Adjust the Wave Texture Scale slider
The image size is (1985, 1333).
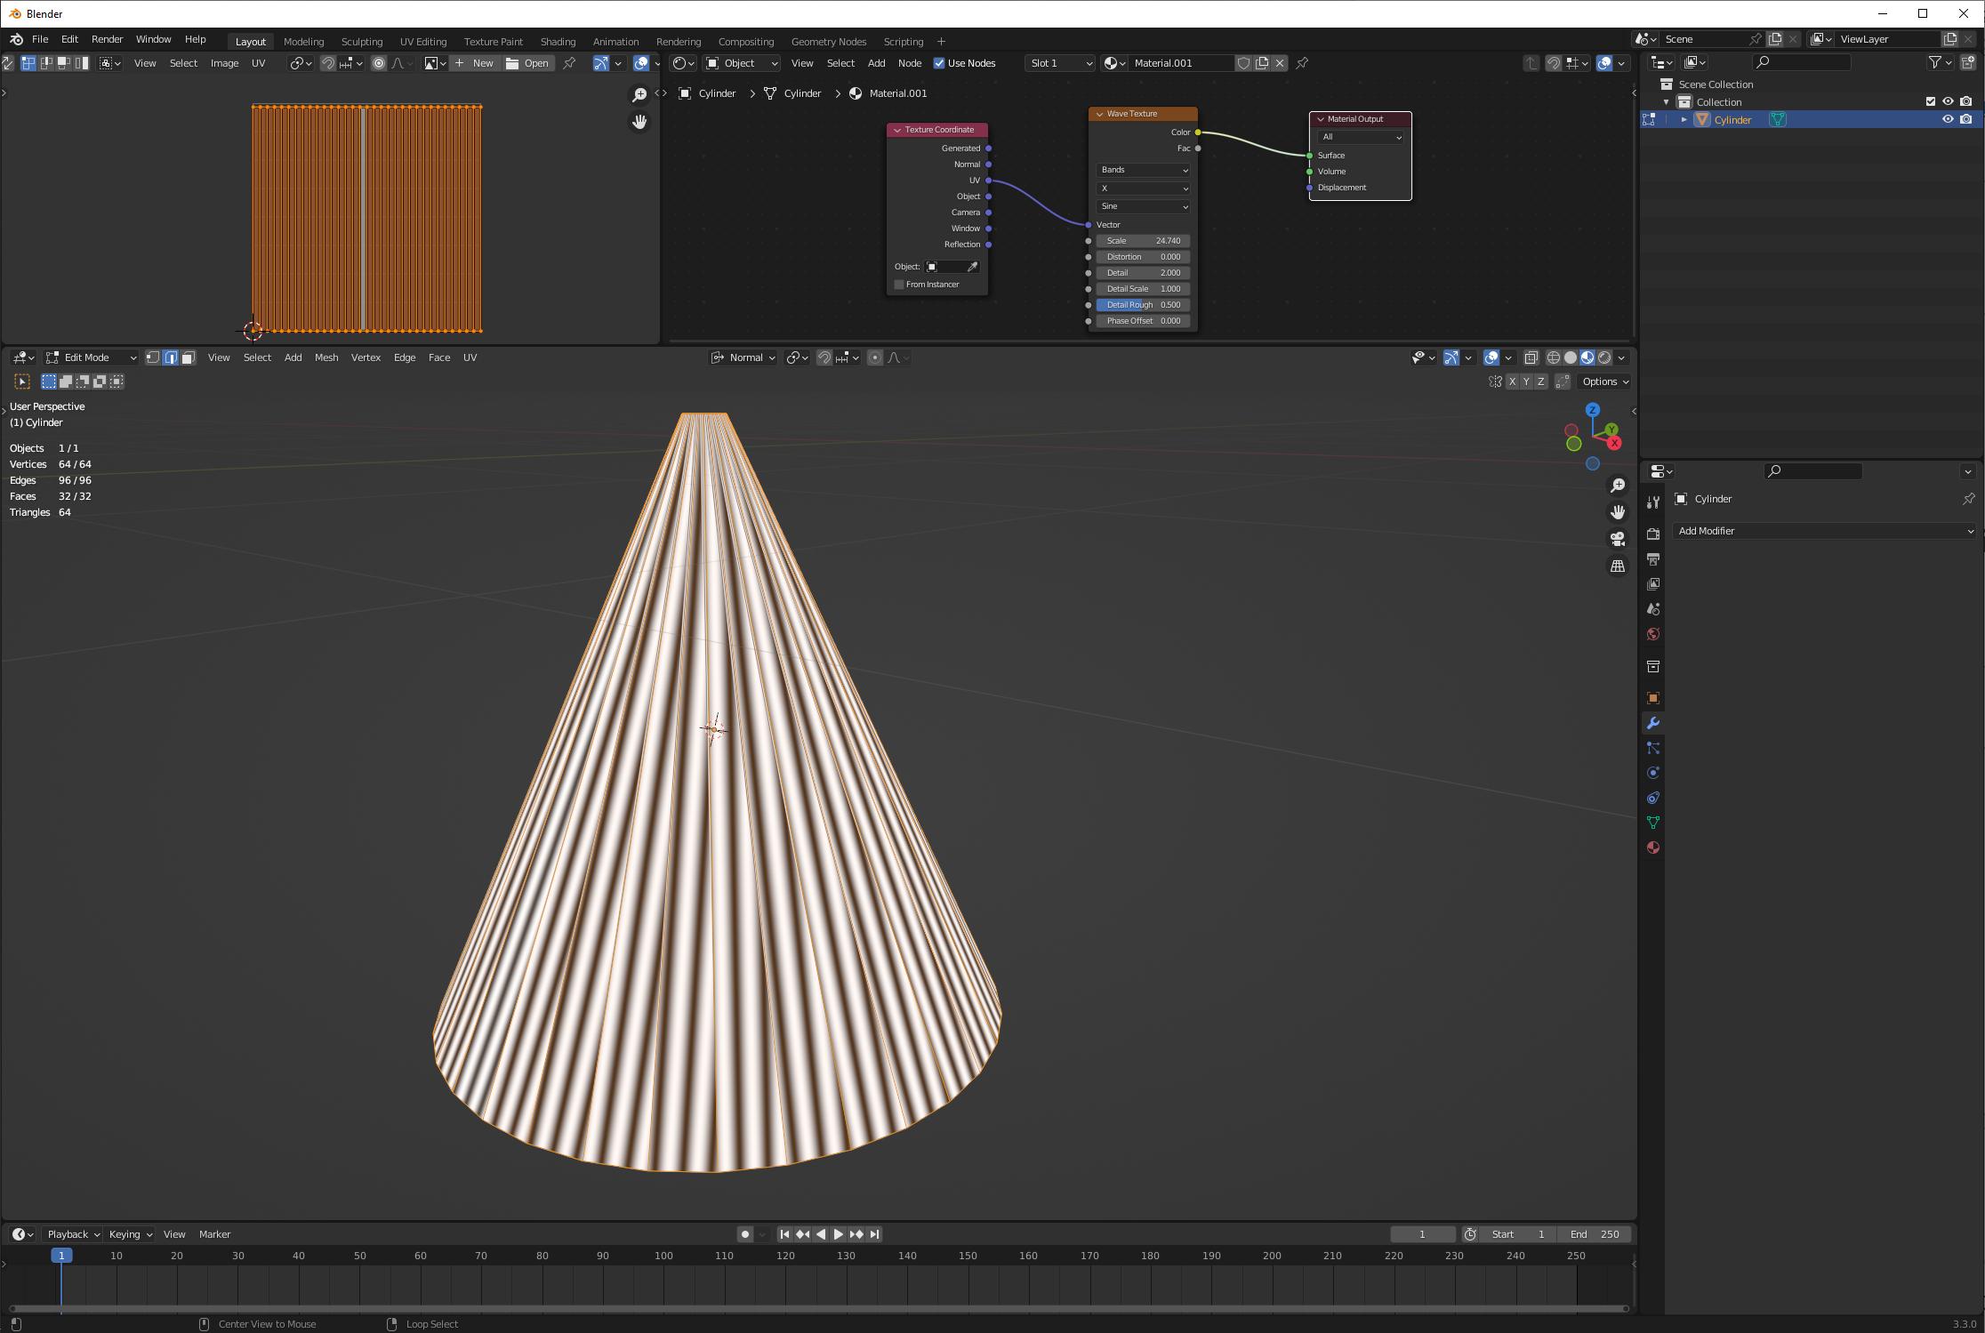pyautogui.click(x=1143, y=241)
